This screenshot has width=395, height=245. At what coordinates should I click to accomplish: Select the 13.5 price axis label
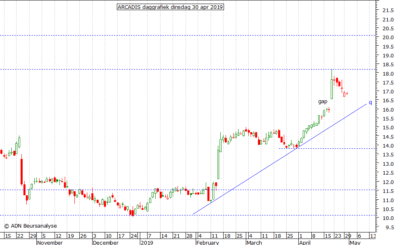point(388,155)
